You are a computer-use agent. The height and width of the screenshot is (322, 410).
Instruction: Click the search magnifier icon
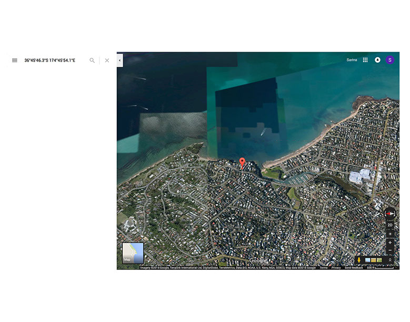tap(92, 61)
